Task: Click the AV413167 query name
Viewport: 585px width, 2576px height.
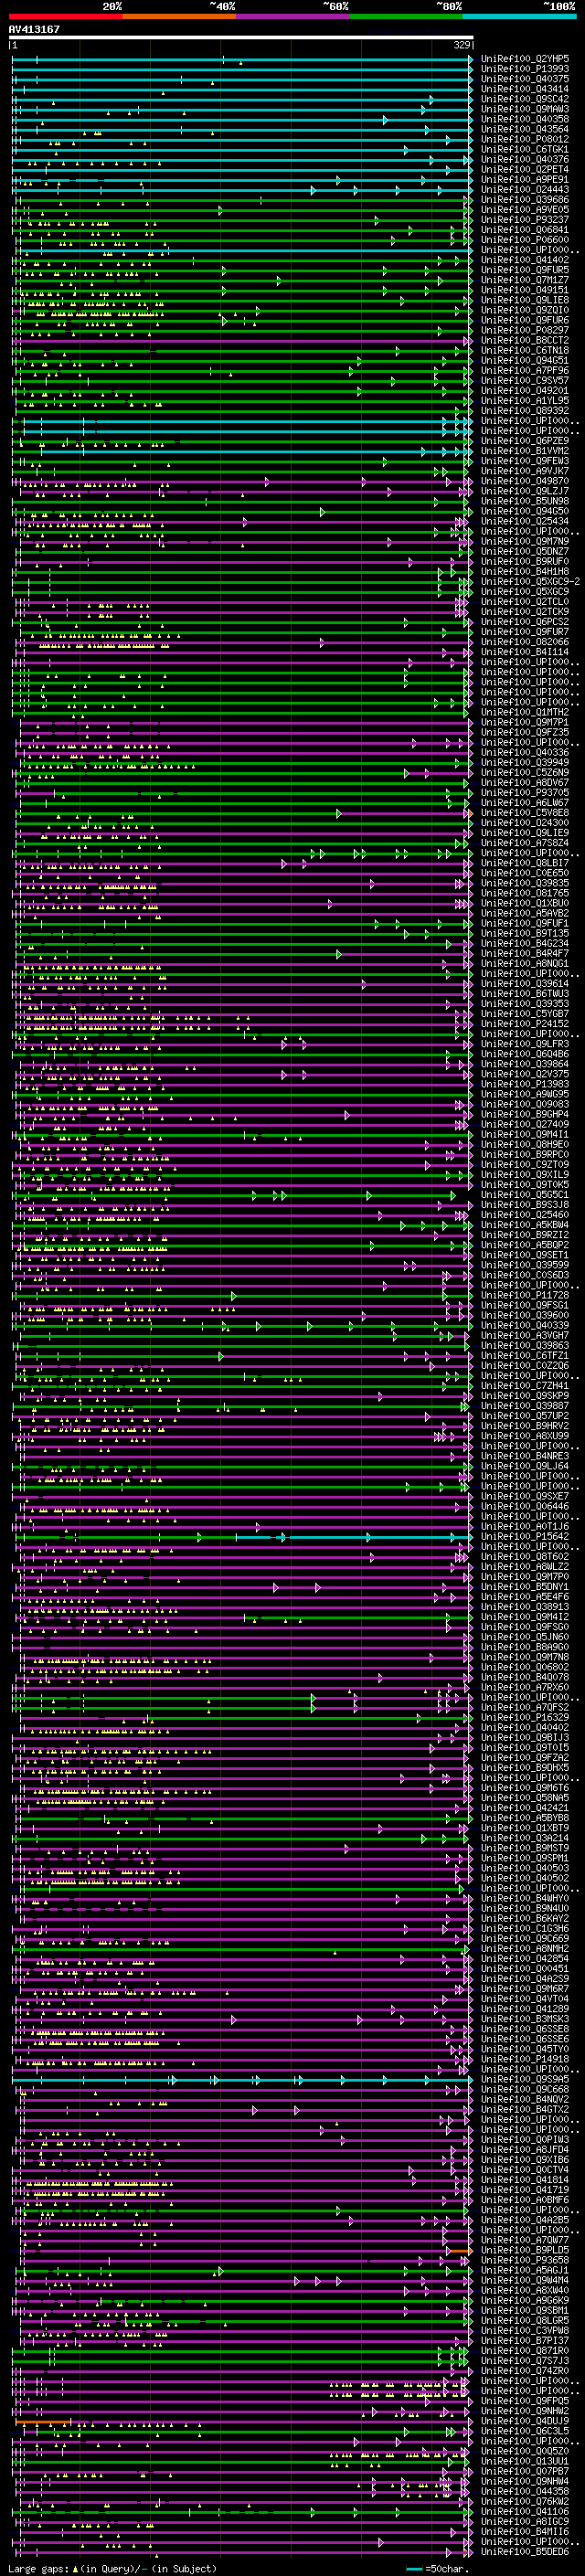Action: pyautogui.click(x=34, y=29)
